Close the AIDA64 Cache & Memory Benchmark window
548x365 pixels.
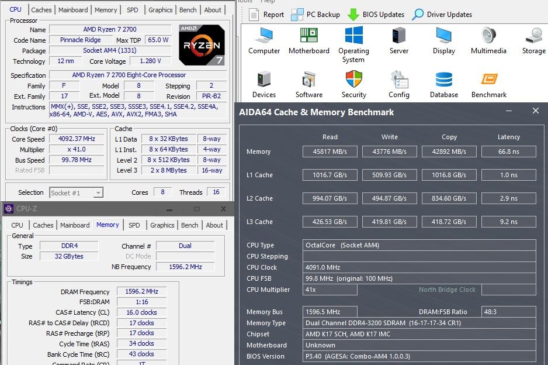pos(535,111)
